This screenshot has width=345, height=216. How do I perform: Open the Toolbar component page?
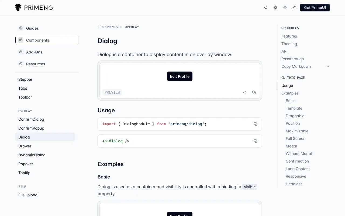click(25, 97)
